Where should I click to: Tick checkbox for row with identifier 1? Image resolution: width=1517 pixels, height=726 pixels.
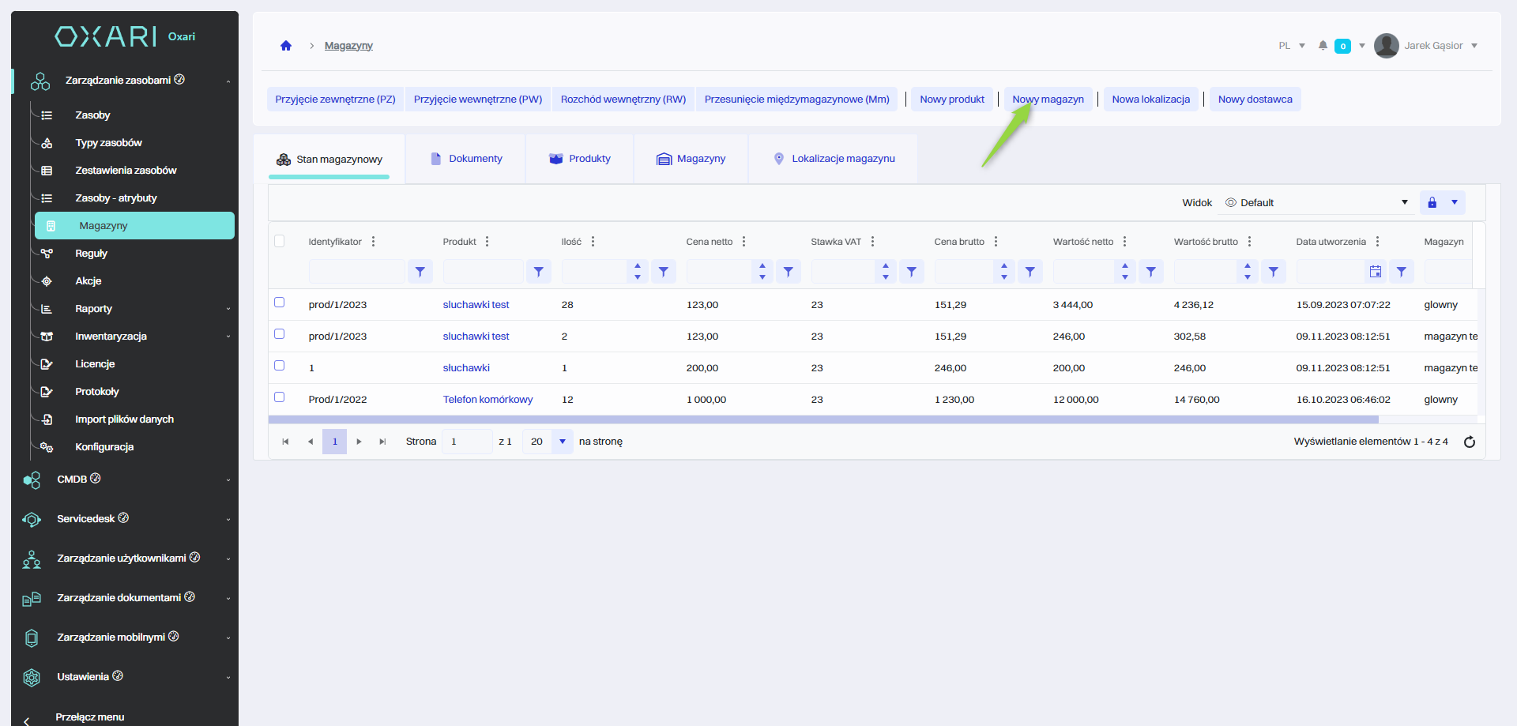click(280, 366)
